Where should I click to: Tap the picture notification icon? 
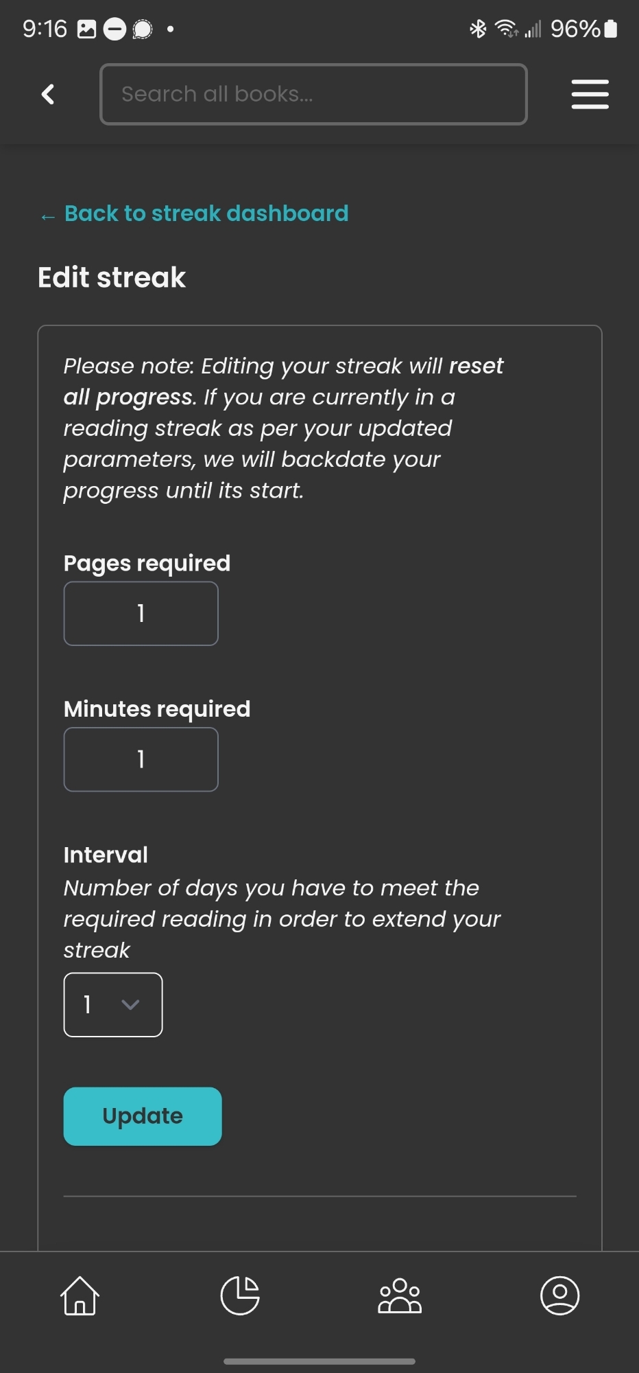(x=87, y=30)
